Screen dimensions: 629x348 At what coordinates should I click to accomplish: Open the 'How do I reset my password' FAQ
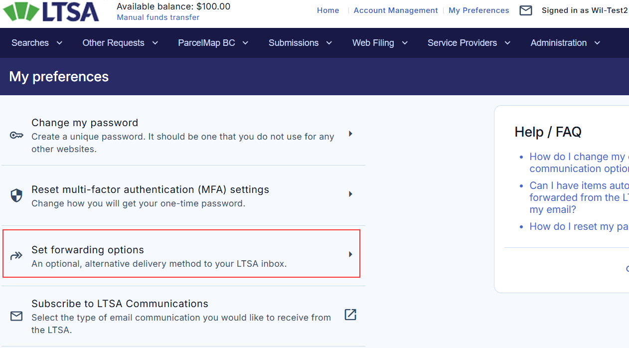click(x=578, y=226)
